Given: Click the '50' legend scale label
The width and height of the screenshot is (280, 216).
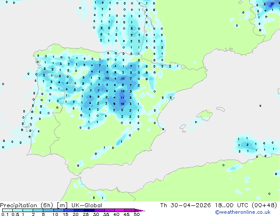Looking at the screenshot, I should pos(136,214).
